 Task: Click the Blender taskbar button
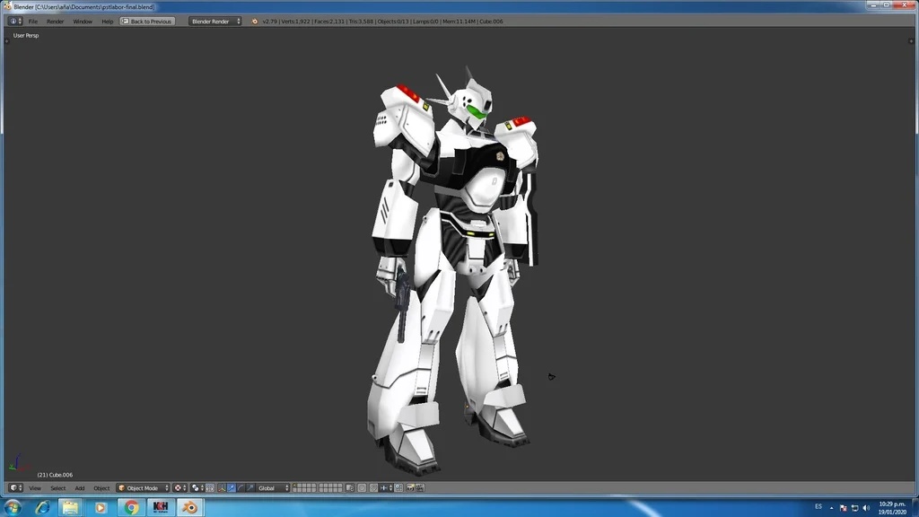[x=190, y=507]
